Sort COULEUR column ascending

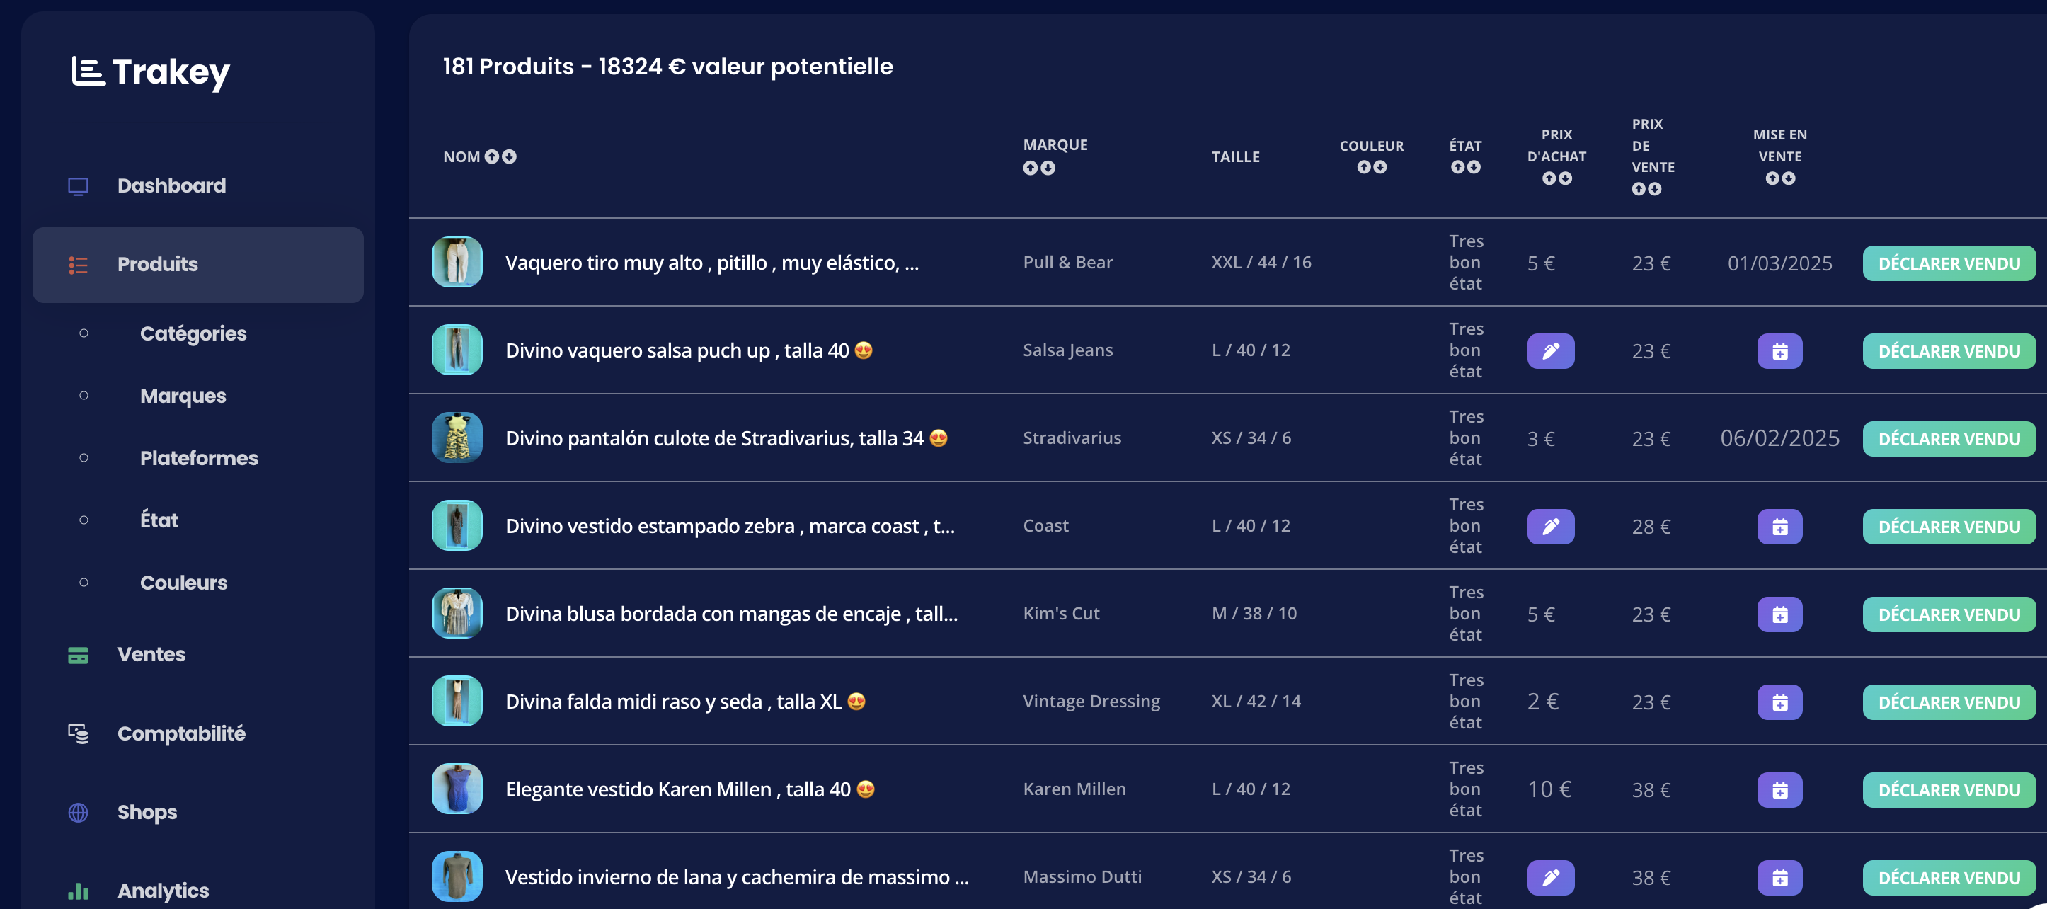pos(1364,167)
